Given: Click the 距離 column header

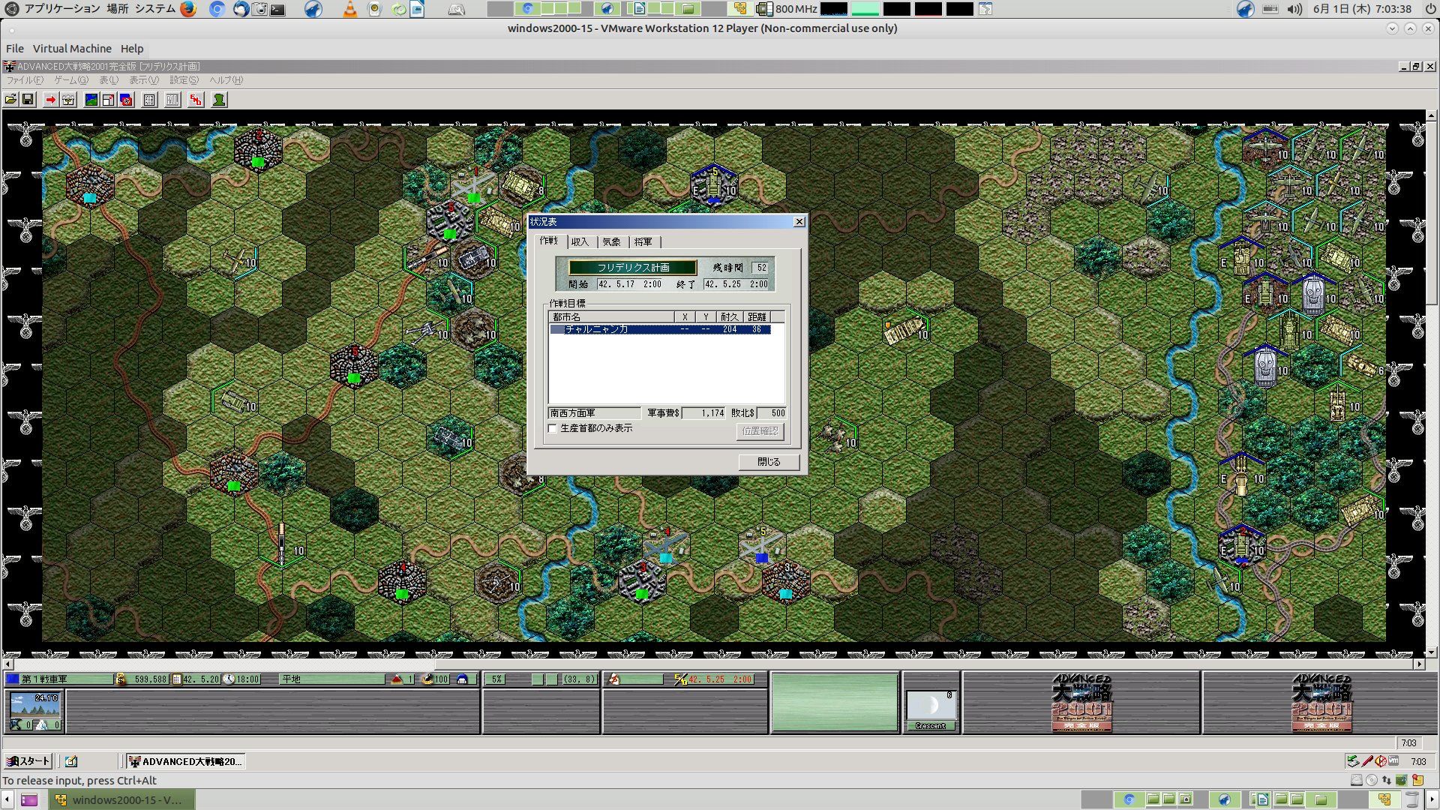Looking at the screenshot, I should point(757,317).
